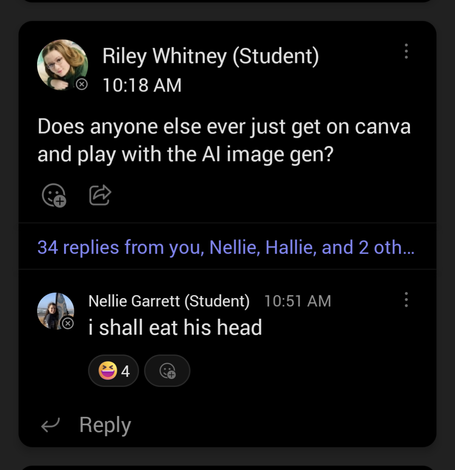Open more options for Nellie Garrett's reply
The height and width of the screenshot is (470, 455).
[406, 299]
